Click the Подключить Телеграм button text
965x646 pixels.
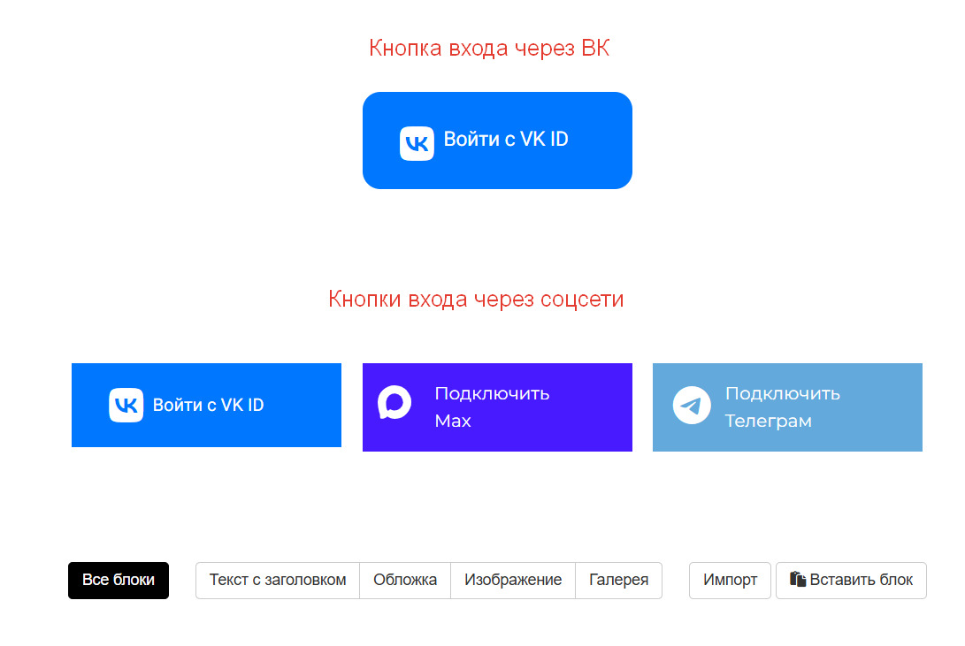coord(782,407)
